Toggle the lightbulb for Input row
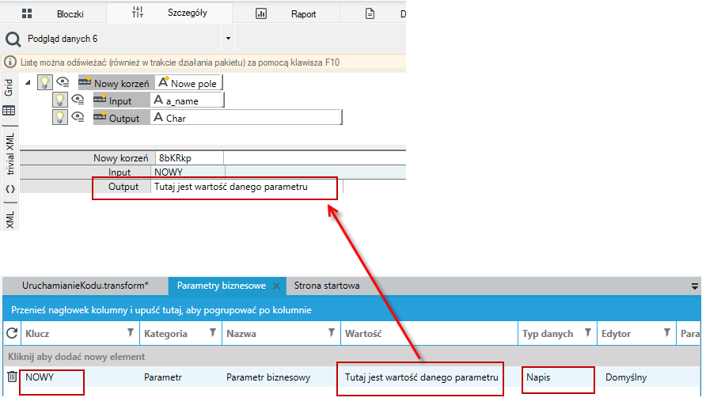 coord(59,100)
